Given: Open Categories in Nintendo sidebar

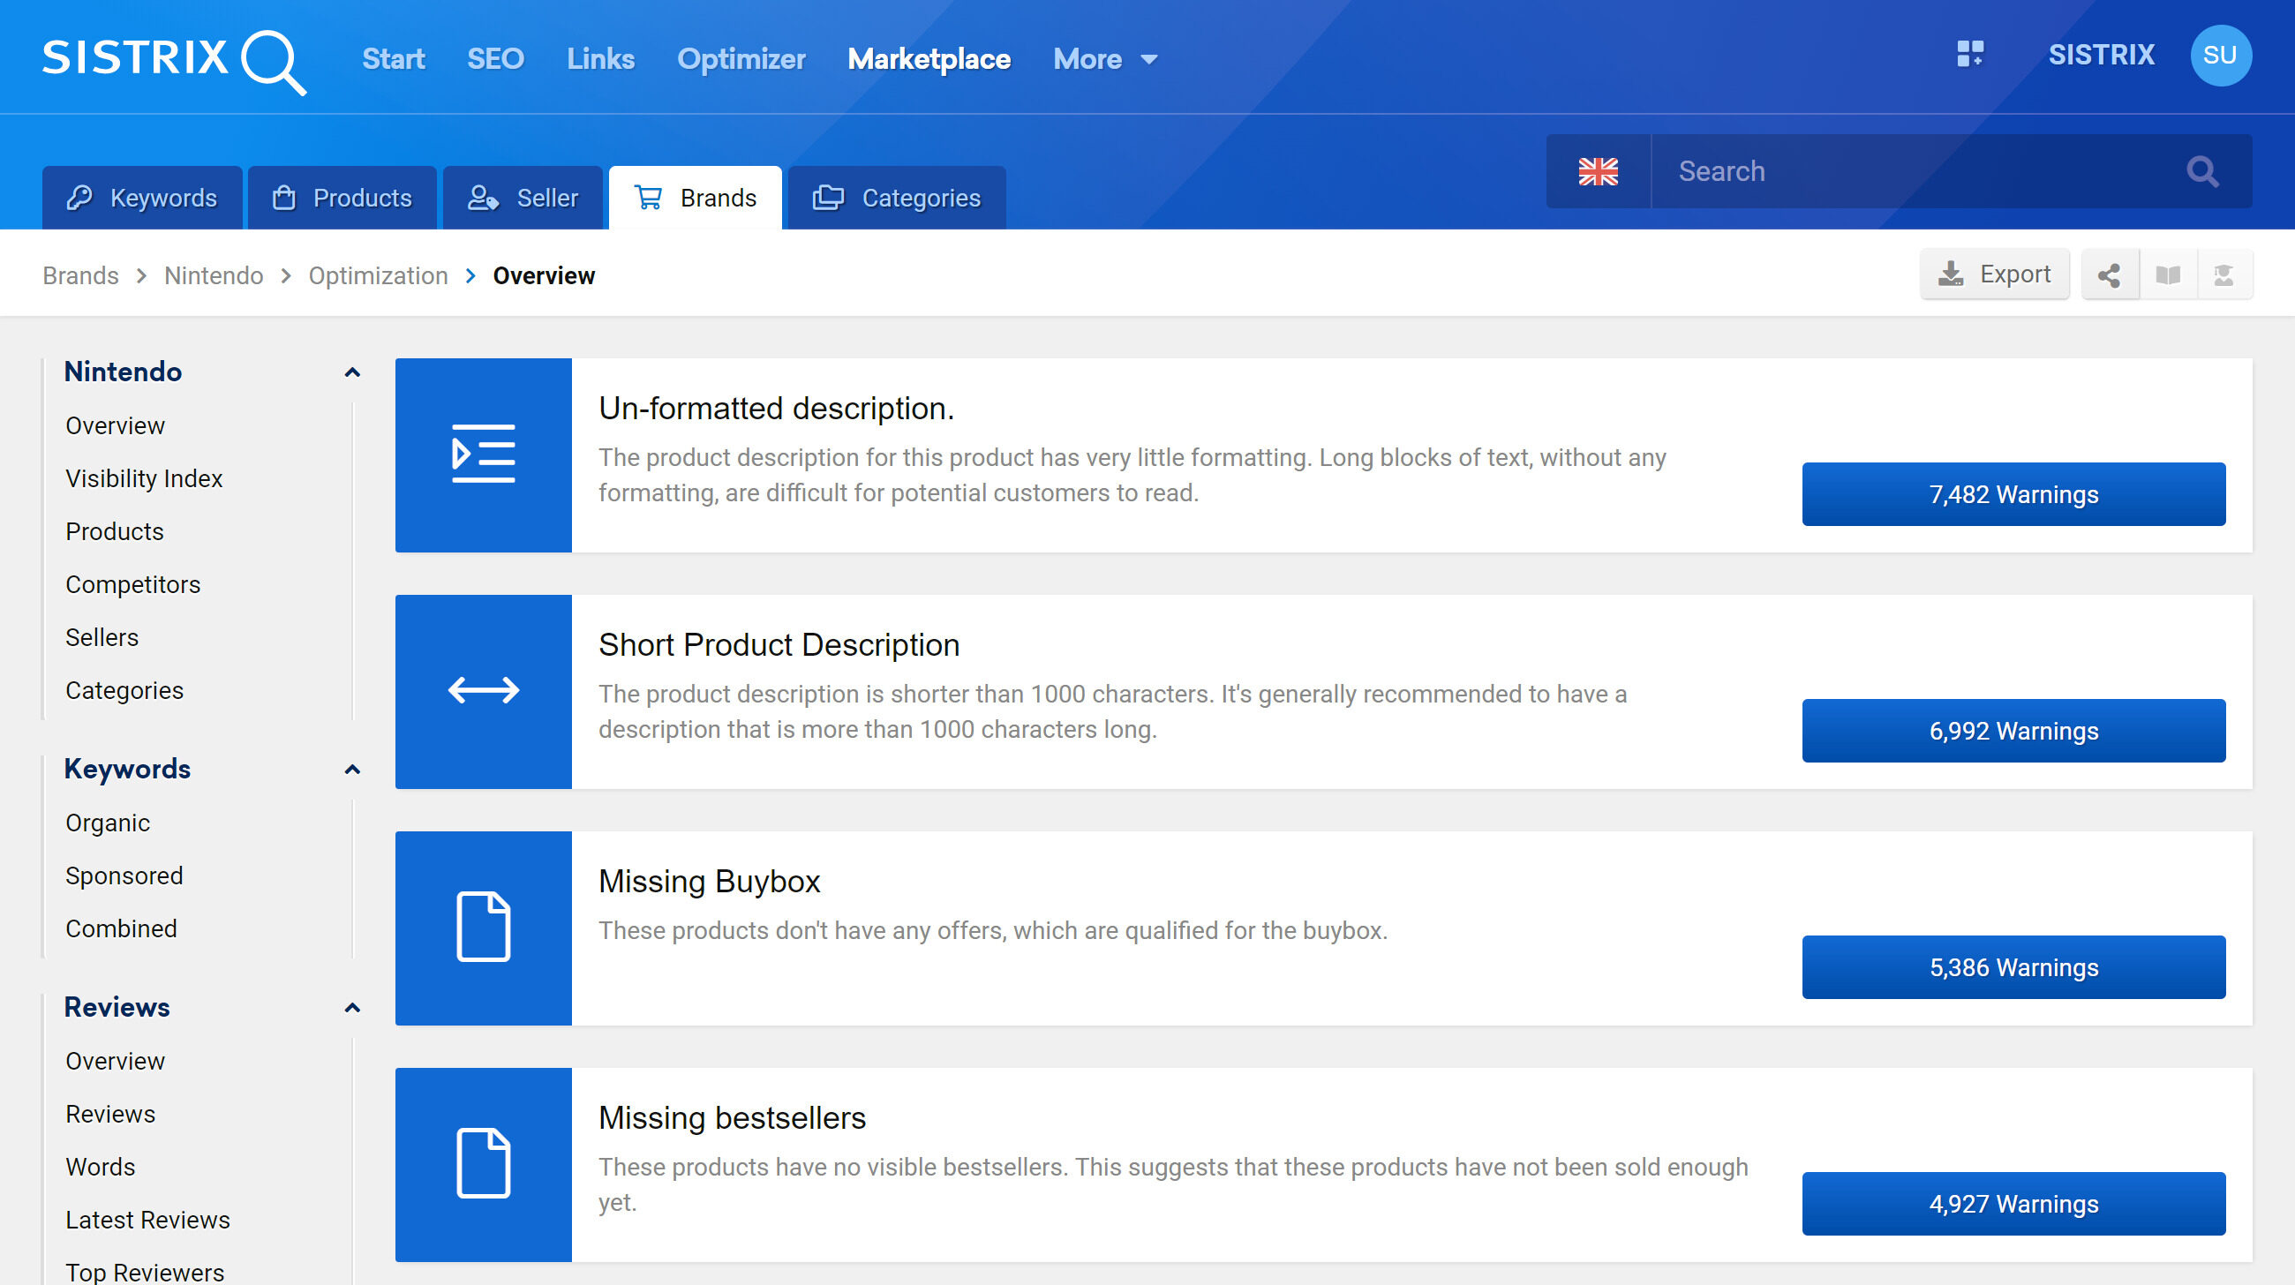Looking at the screenshot, I should pyautogui.click(x=124, y=691).
